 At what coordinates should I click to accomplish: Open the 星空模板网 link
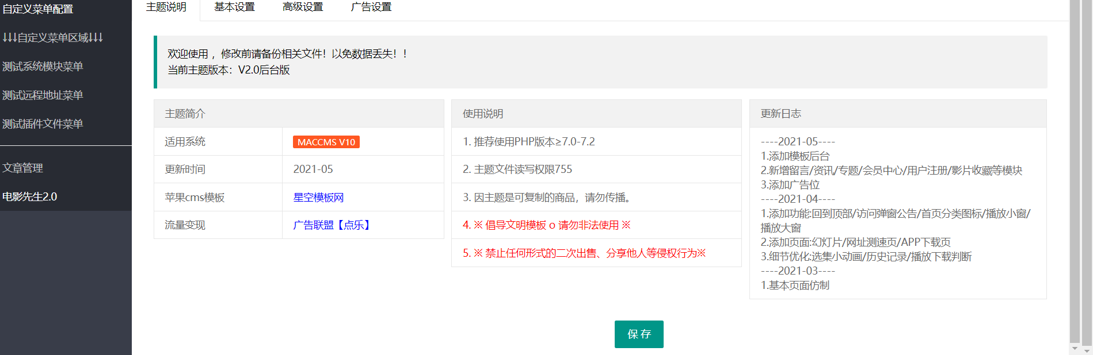tap(318, 198)
